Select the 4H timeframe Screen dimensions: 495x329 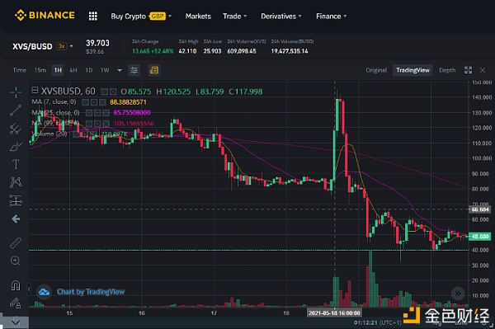[x=73, y=70]
